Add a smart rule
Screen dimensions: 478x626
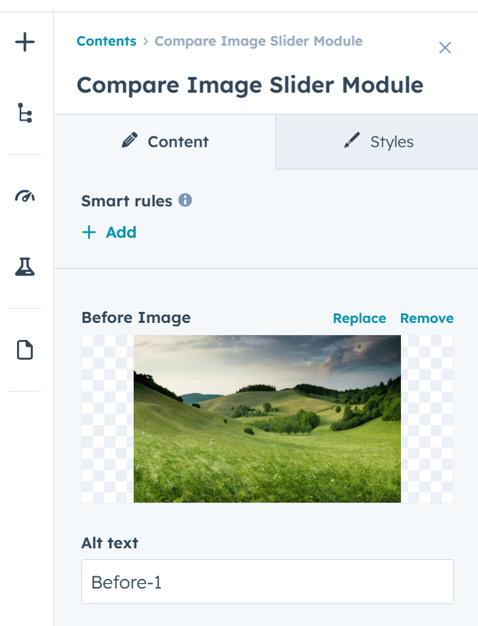click(109, 232)
